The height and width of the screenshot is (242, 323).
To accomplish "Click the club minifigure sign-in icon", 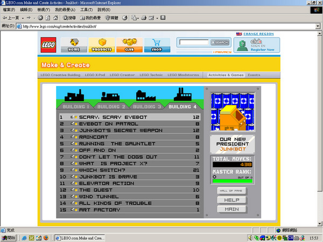I will tap(242, 46).
